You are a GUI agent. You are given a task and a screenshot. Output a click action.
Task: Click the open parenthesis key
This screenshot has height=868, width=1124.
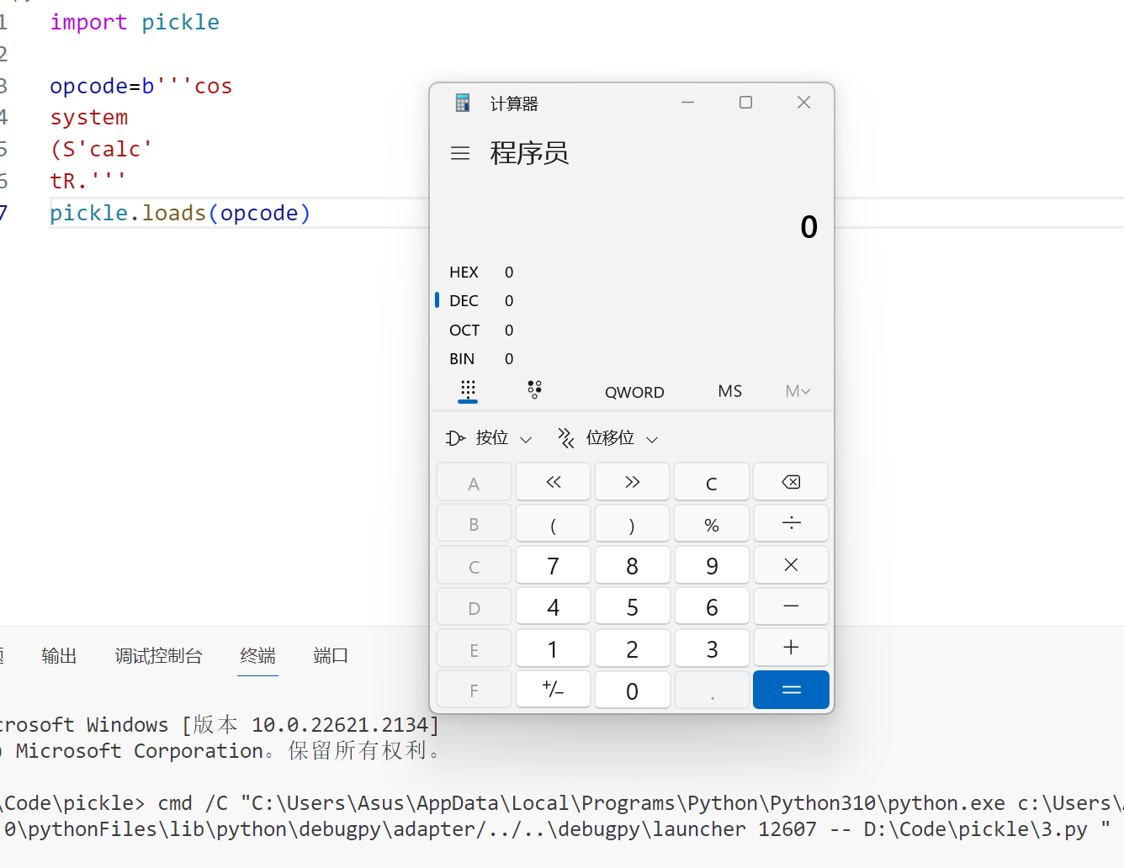[553, 523]
